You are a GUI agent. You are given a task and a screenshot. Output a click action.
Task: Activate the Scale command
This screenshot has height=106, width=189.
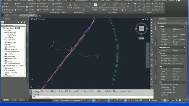click(146, 10)
